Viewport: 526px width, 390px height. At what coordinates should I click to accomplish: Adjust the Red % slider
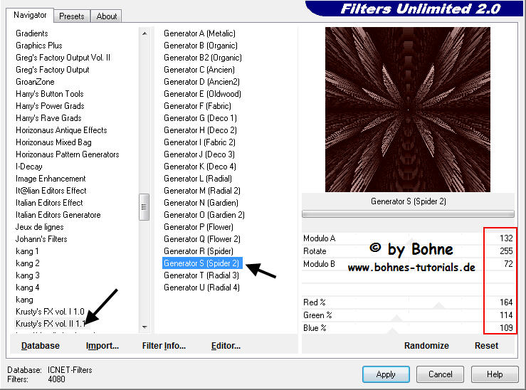(406, 302)
